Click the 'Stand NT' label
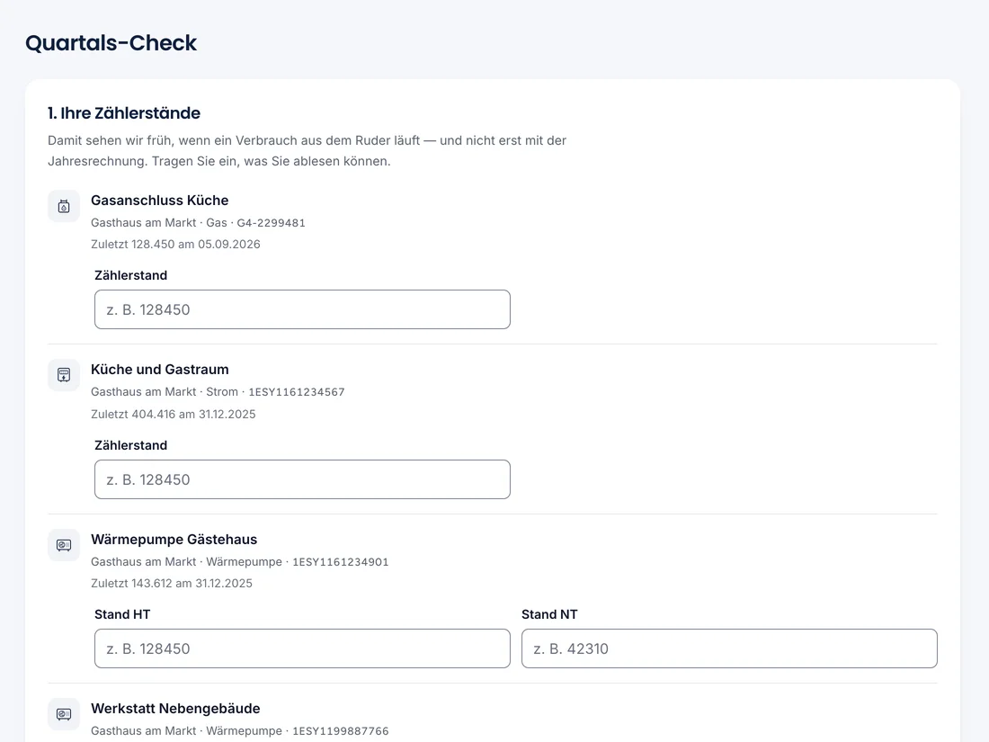 point(549,614)
